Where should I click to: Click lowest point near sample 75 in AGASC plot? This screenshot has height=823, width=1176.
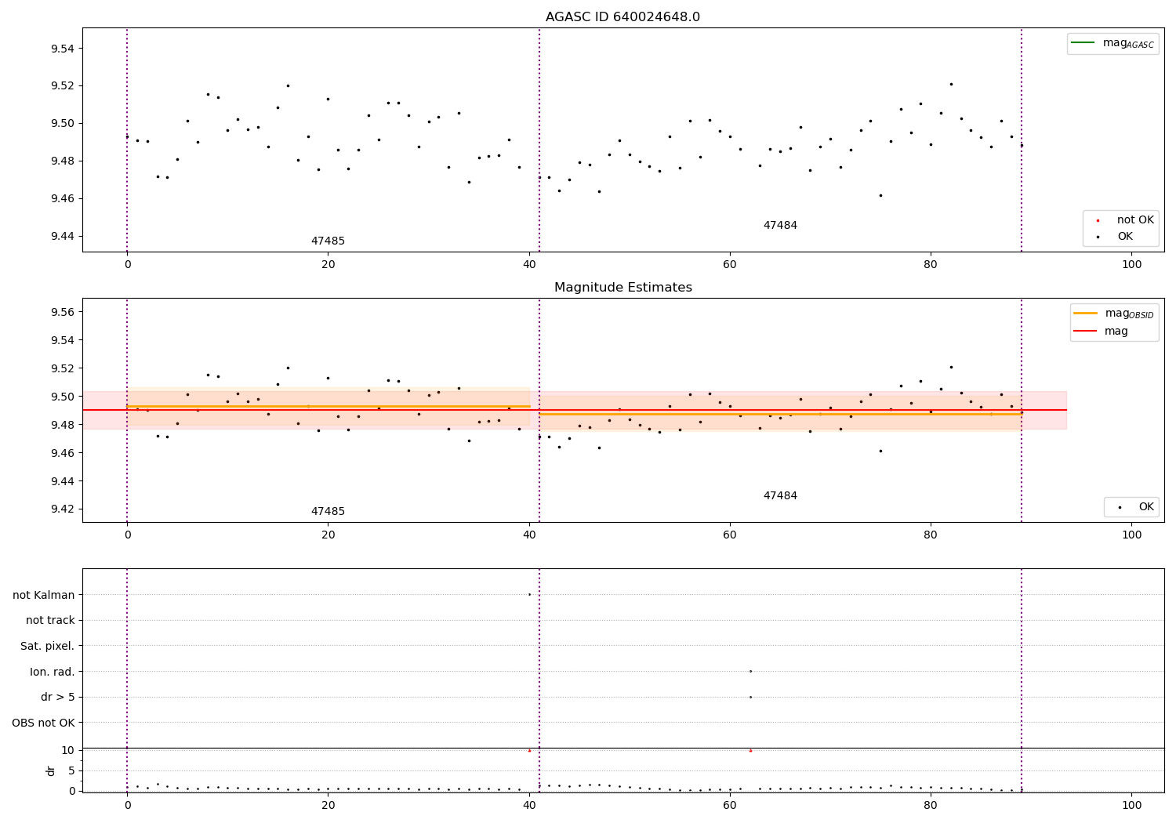880,195
